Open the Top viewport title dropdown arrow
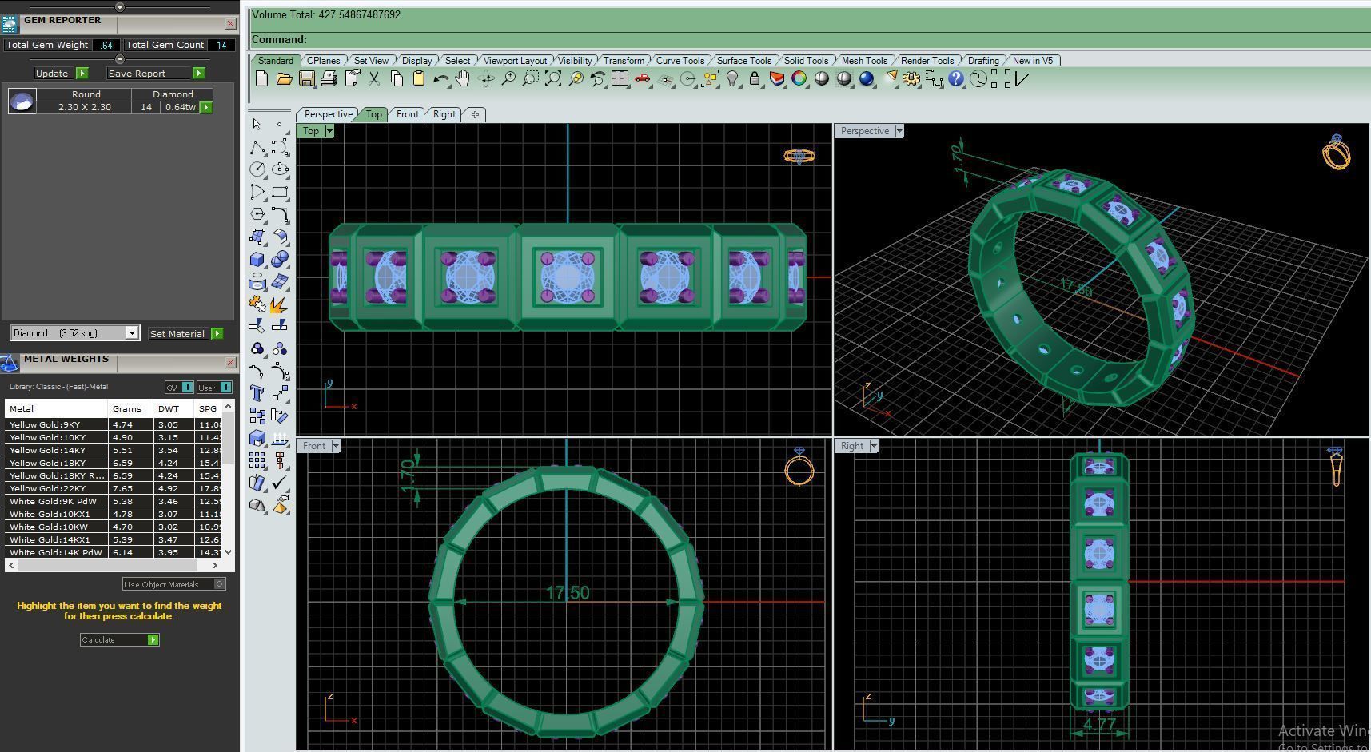The height and width of the screenshot is (752, 1371). click(329, 131)
